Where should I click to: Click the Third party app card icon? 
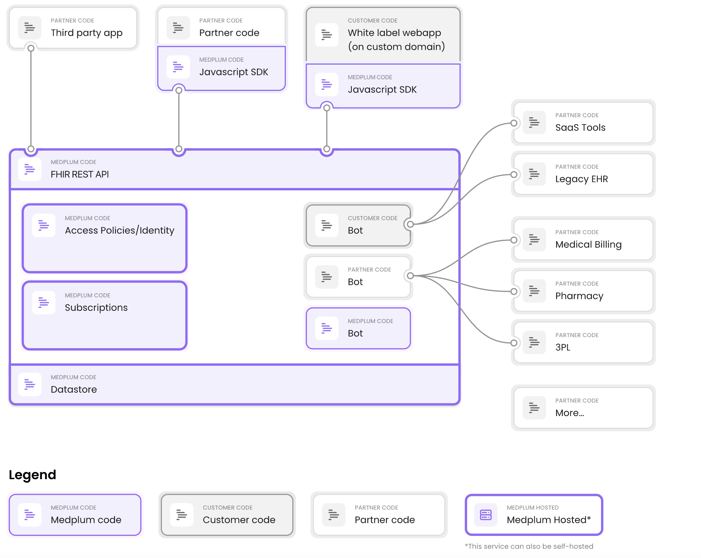coord(30,28)
